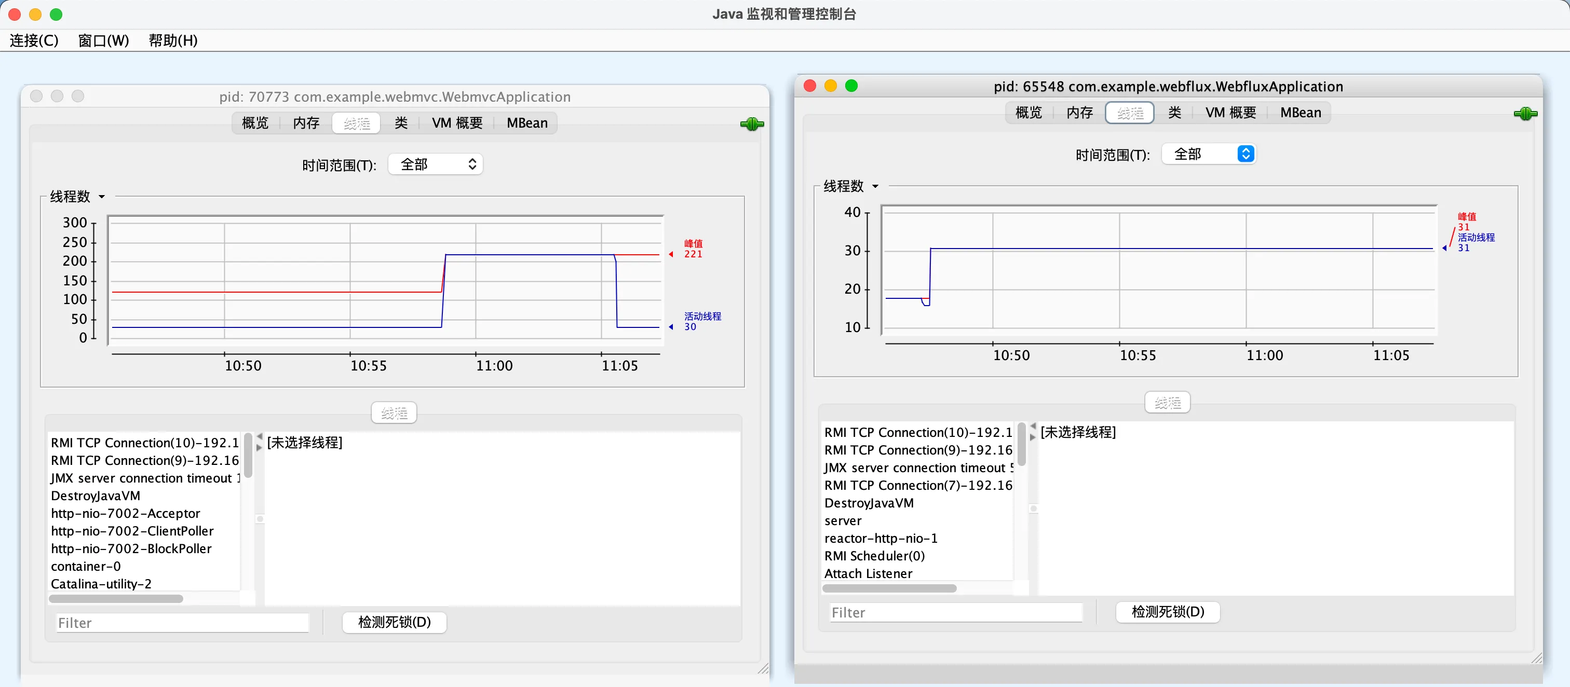Switch to 内存 tab in webmvc window
The width and height of the screenshot is (1570, 687).
tap(306, 123)
